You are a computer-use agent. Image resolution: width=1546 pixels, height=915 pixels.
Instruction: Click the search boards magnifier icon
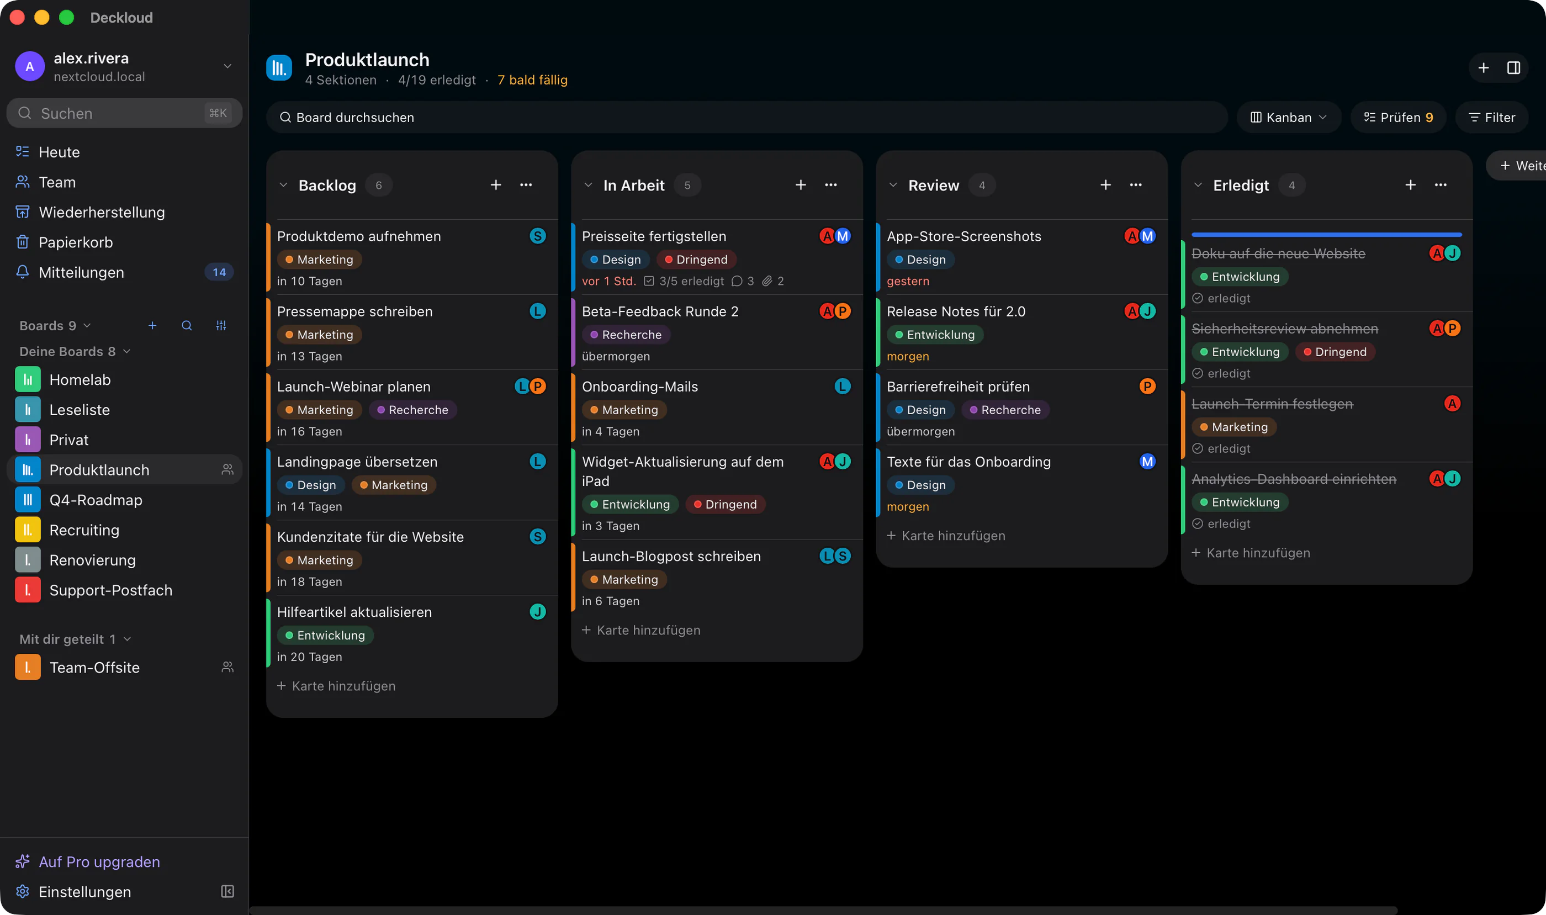pos(187,326)
